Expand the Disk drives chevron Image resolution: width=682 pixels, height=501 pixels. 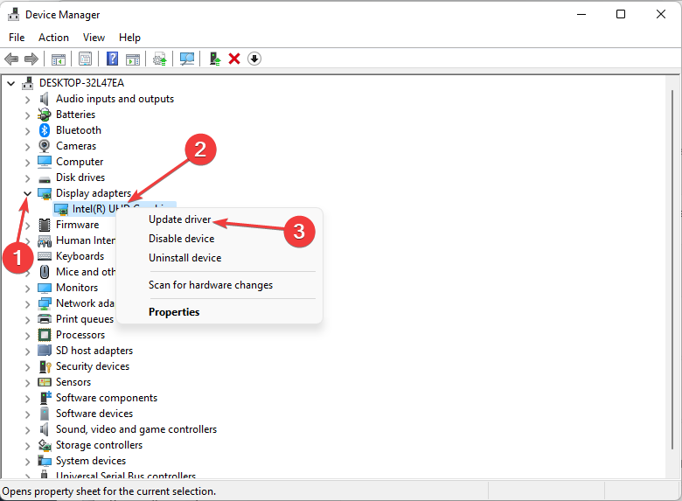(27, 178)
